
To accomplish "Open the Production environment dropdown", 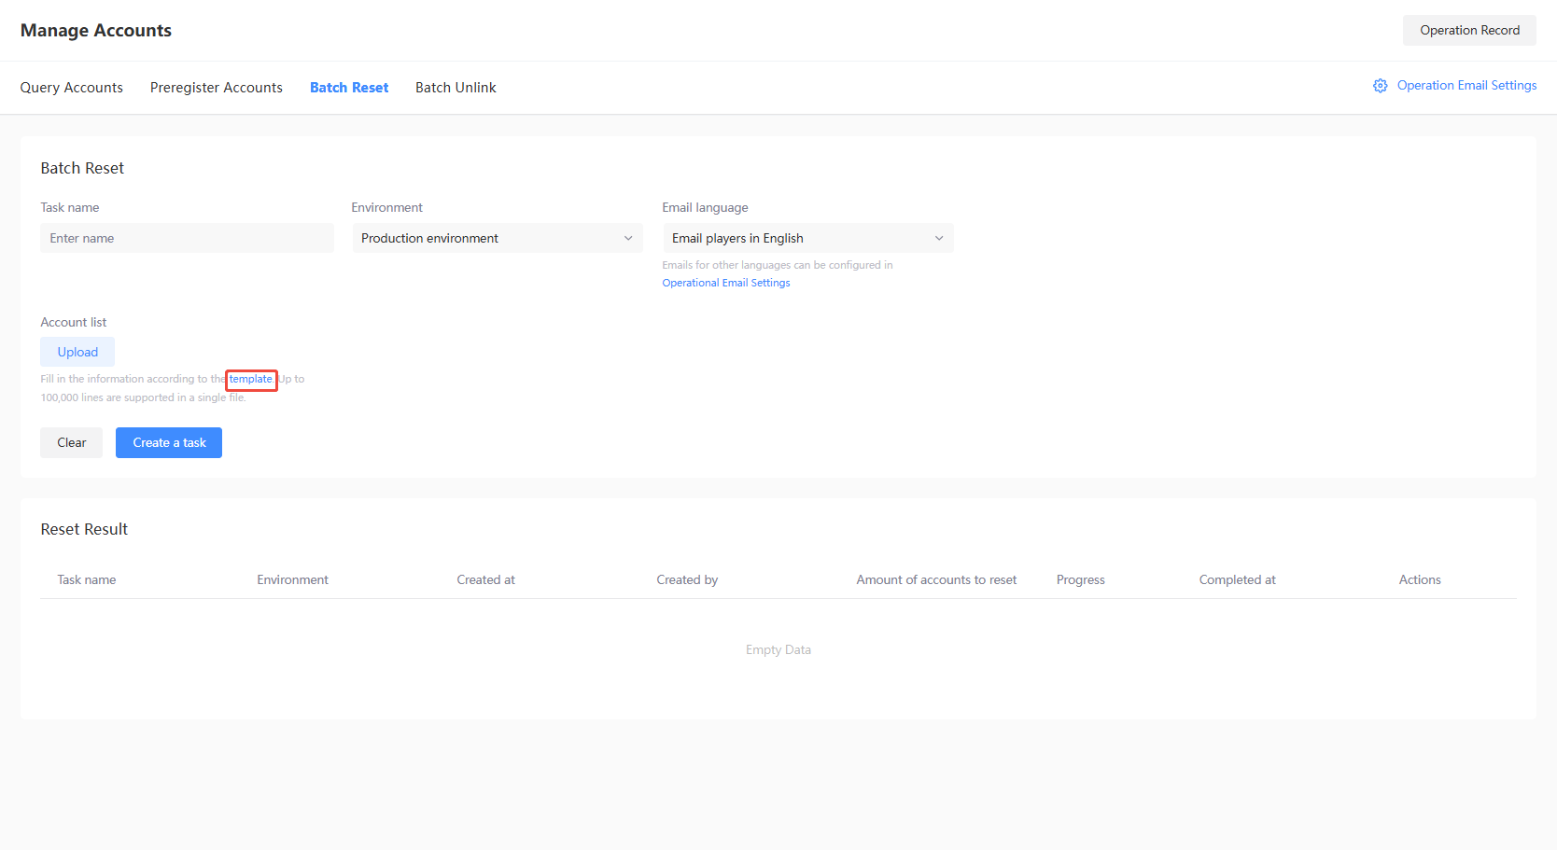I will pyautogui.click(x=497, y=239).
